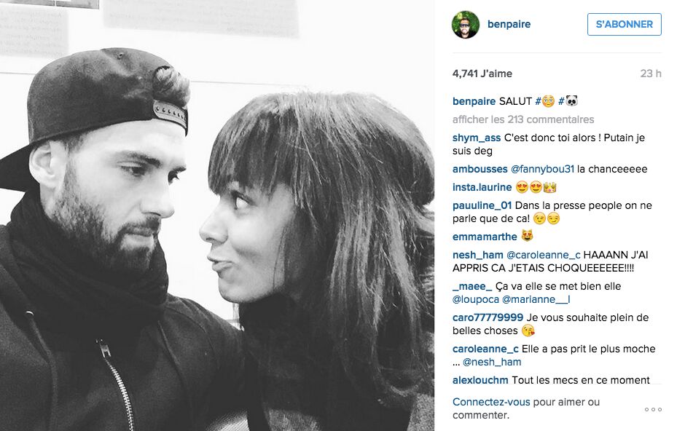This screenshot has width=677, height=431.
Task: Open benpaire's round profile avatar
Action: pos(466,25)
